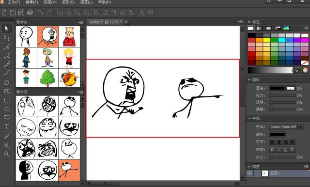
Task: Open the 图层(L) menu
Action: [86, 2]
